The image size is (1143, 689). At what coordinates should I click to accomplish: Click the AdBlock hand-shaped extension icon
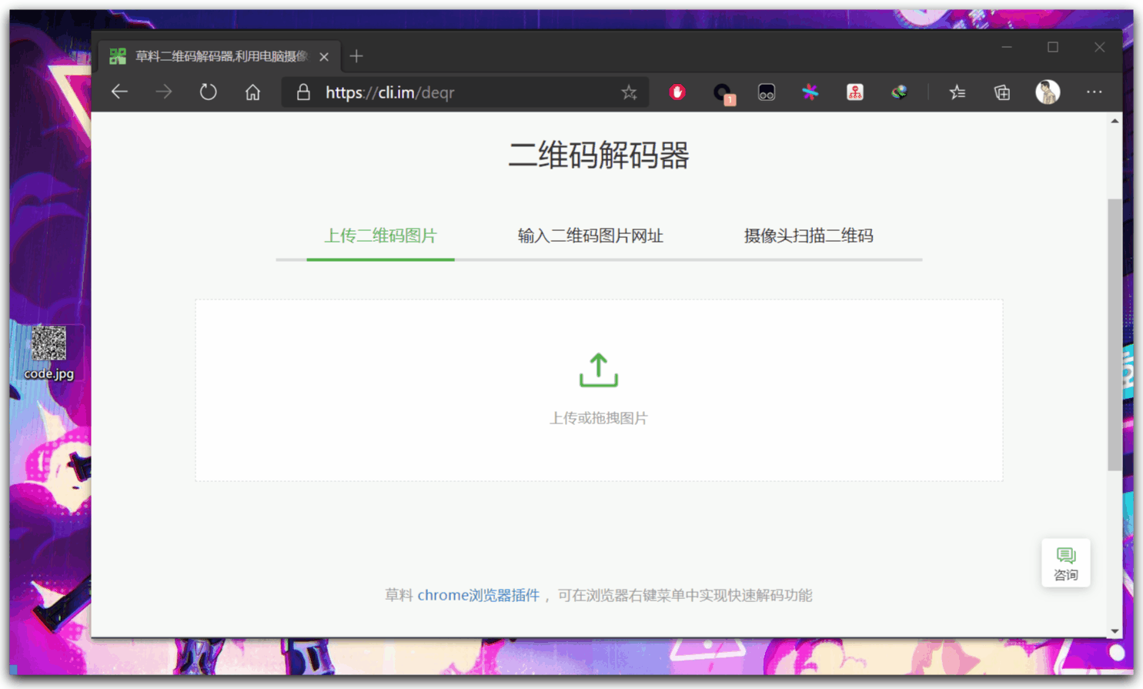click(676, 92)
